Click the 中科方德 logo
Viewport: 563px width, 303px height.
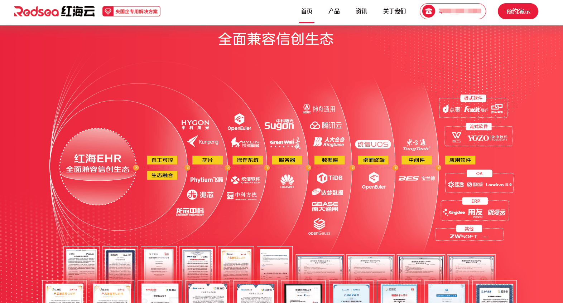point(242,196)
